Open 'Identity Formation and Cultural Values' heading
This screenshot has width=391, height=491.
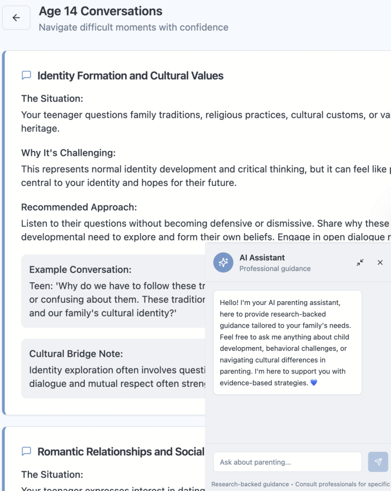[130, 76]
